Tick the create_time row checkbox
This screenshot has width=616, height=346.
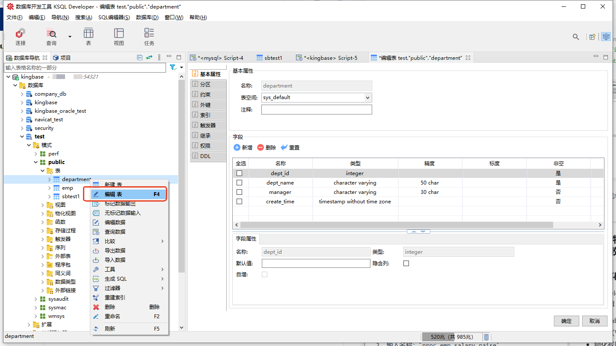(x=240, y=202)
